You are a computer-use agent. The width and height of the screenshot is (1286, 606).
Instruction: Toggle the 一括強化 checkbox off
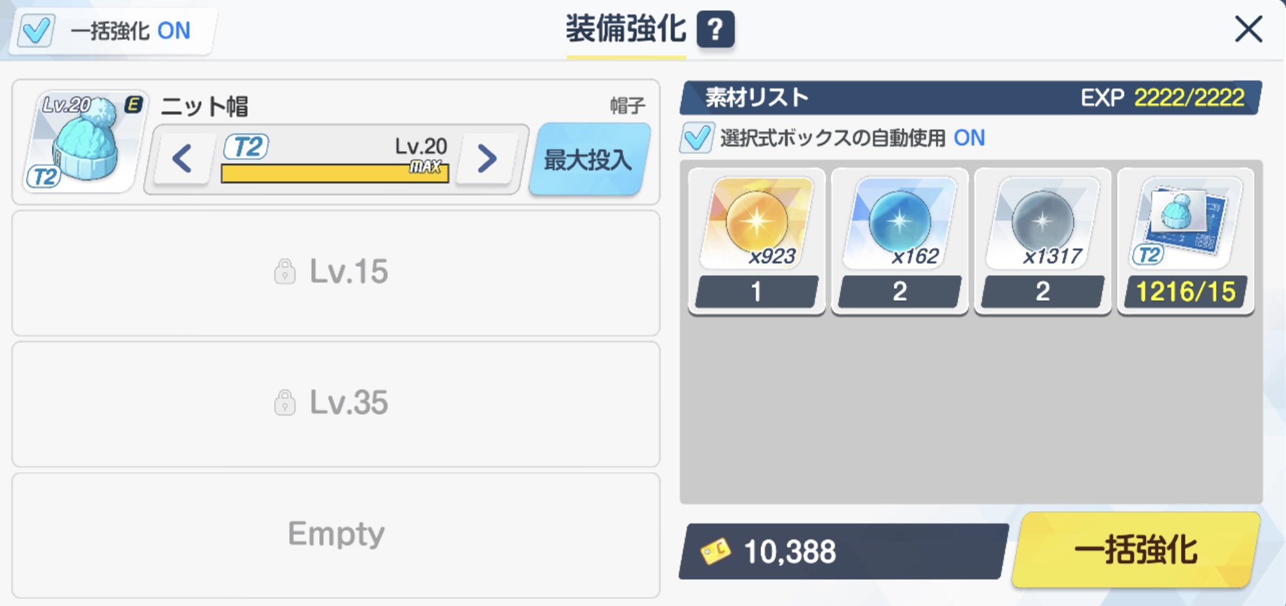38,30
